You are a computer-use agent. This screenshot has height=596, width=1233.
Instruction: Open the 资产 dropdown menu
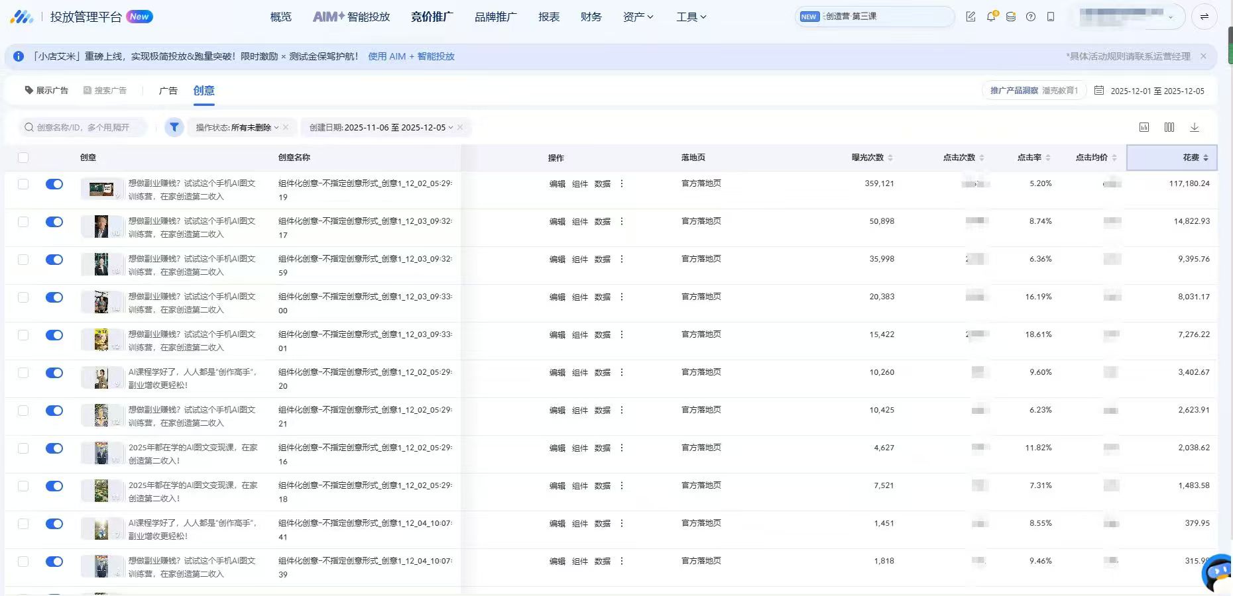click(x=638, y=17)
